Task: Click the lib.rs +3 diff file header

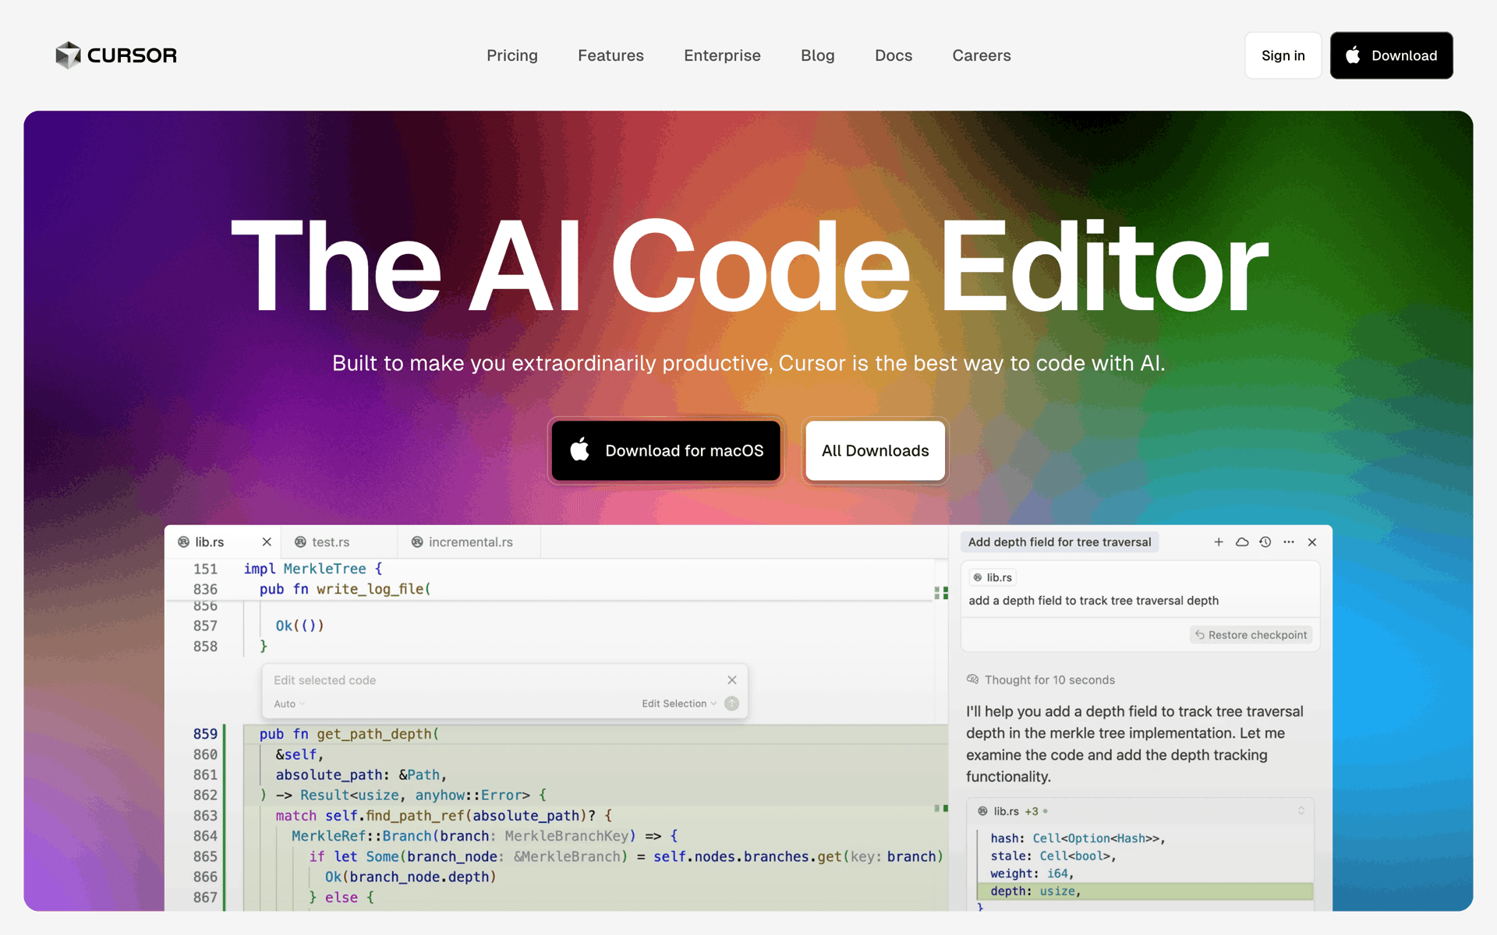Action: click(x=1141, y=811)
